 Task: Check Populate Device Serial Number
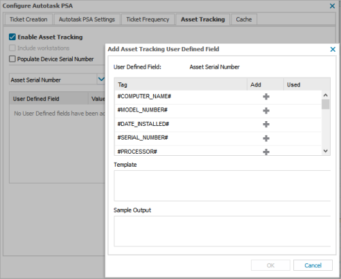tap(12, 59)
